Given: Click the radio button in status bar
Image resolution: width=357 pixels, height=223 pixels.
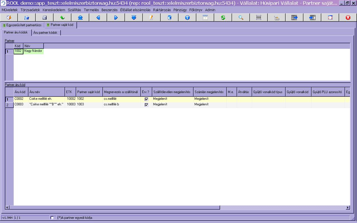Looking at the screenshot, I should (x=52, y=218).
